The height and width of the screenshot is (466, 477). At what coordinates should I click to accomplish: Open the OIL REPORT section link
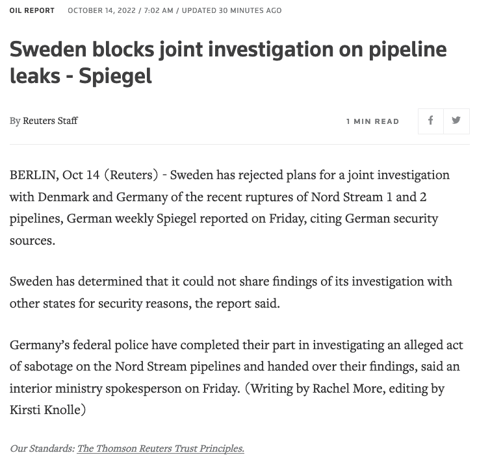click(x=32, y=10)
